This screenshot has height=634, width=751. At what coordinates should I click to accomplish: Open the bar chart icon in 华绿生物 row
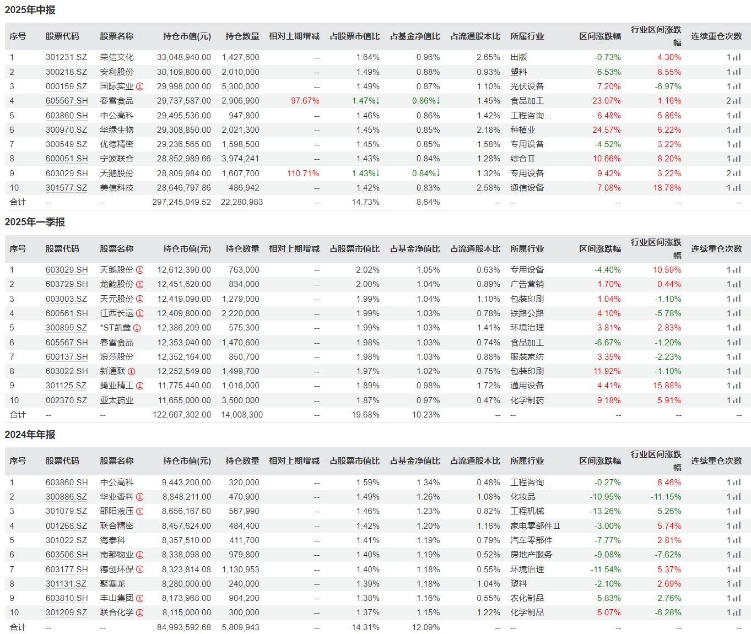[x=737, y=130]
